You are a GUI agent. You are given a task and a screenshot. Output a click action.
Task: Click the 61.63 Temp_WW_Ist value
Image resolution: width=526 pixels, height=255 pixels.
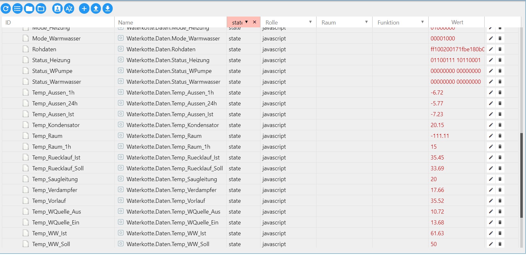click(437, 233)
